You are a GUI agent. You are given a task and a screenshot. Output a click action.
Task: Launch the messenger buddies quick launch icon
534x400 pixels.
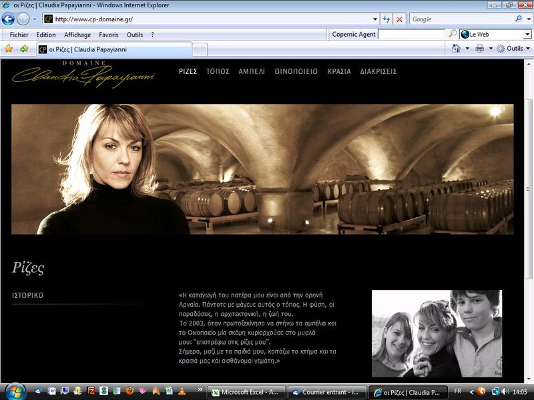77,391
